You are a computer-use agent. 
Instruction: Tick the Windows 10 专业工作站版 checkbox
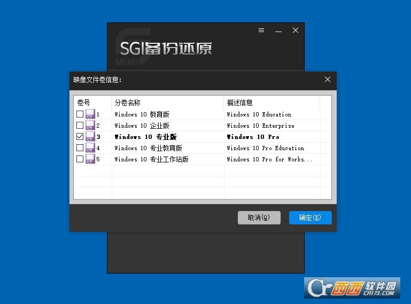coord(80,159)
